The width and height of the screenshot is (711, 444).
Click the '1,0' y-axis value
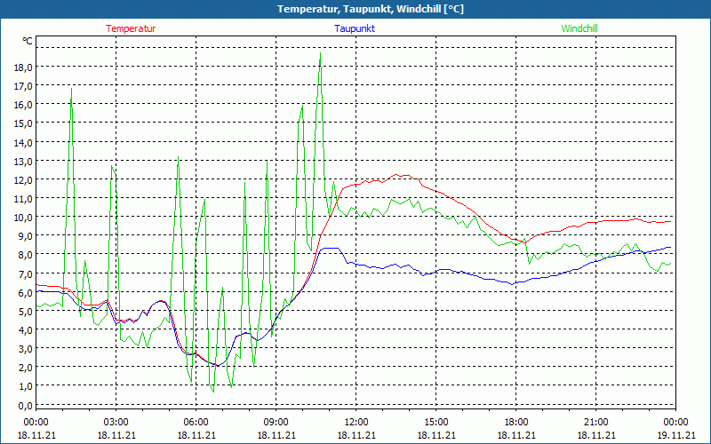26,386
